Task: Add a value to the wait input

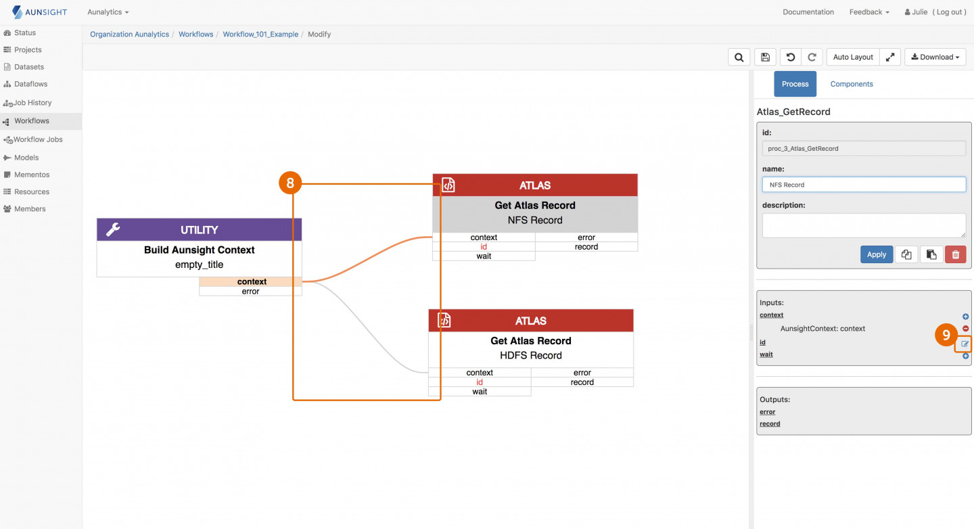Action: coord(965,356)
